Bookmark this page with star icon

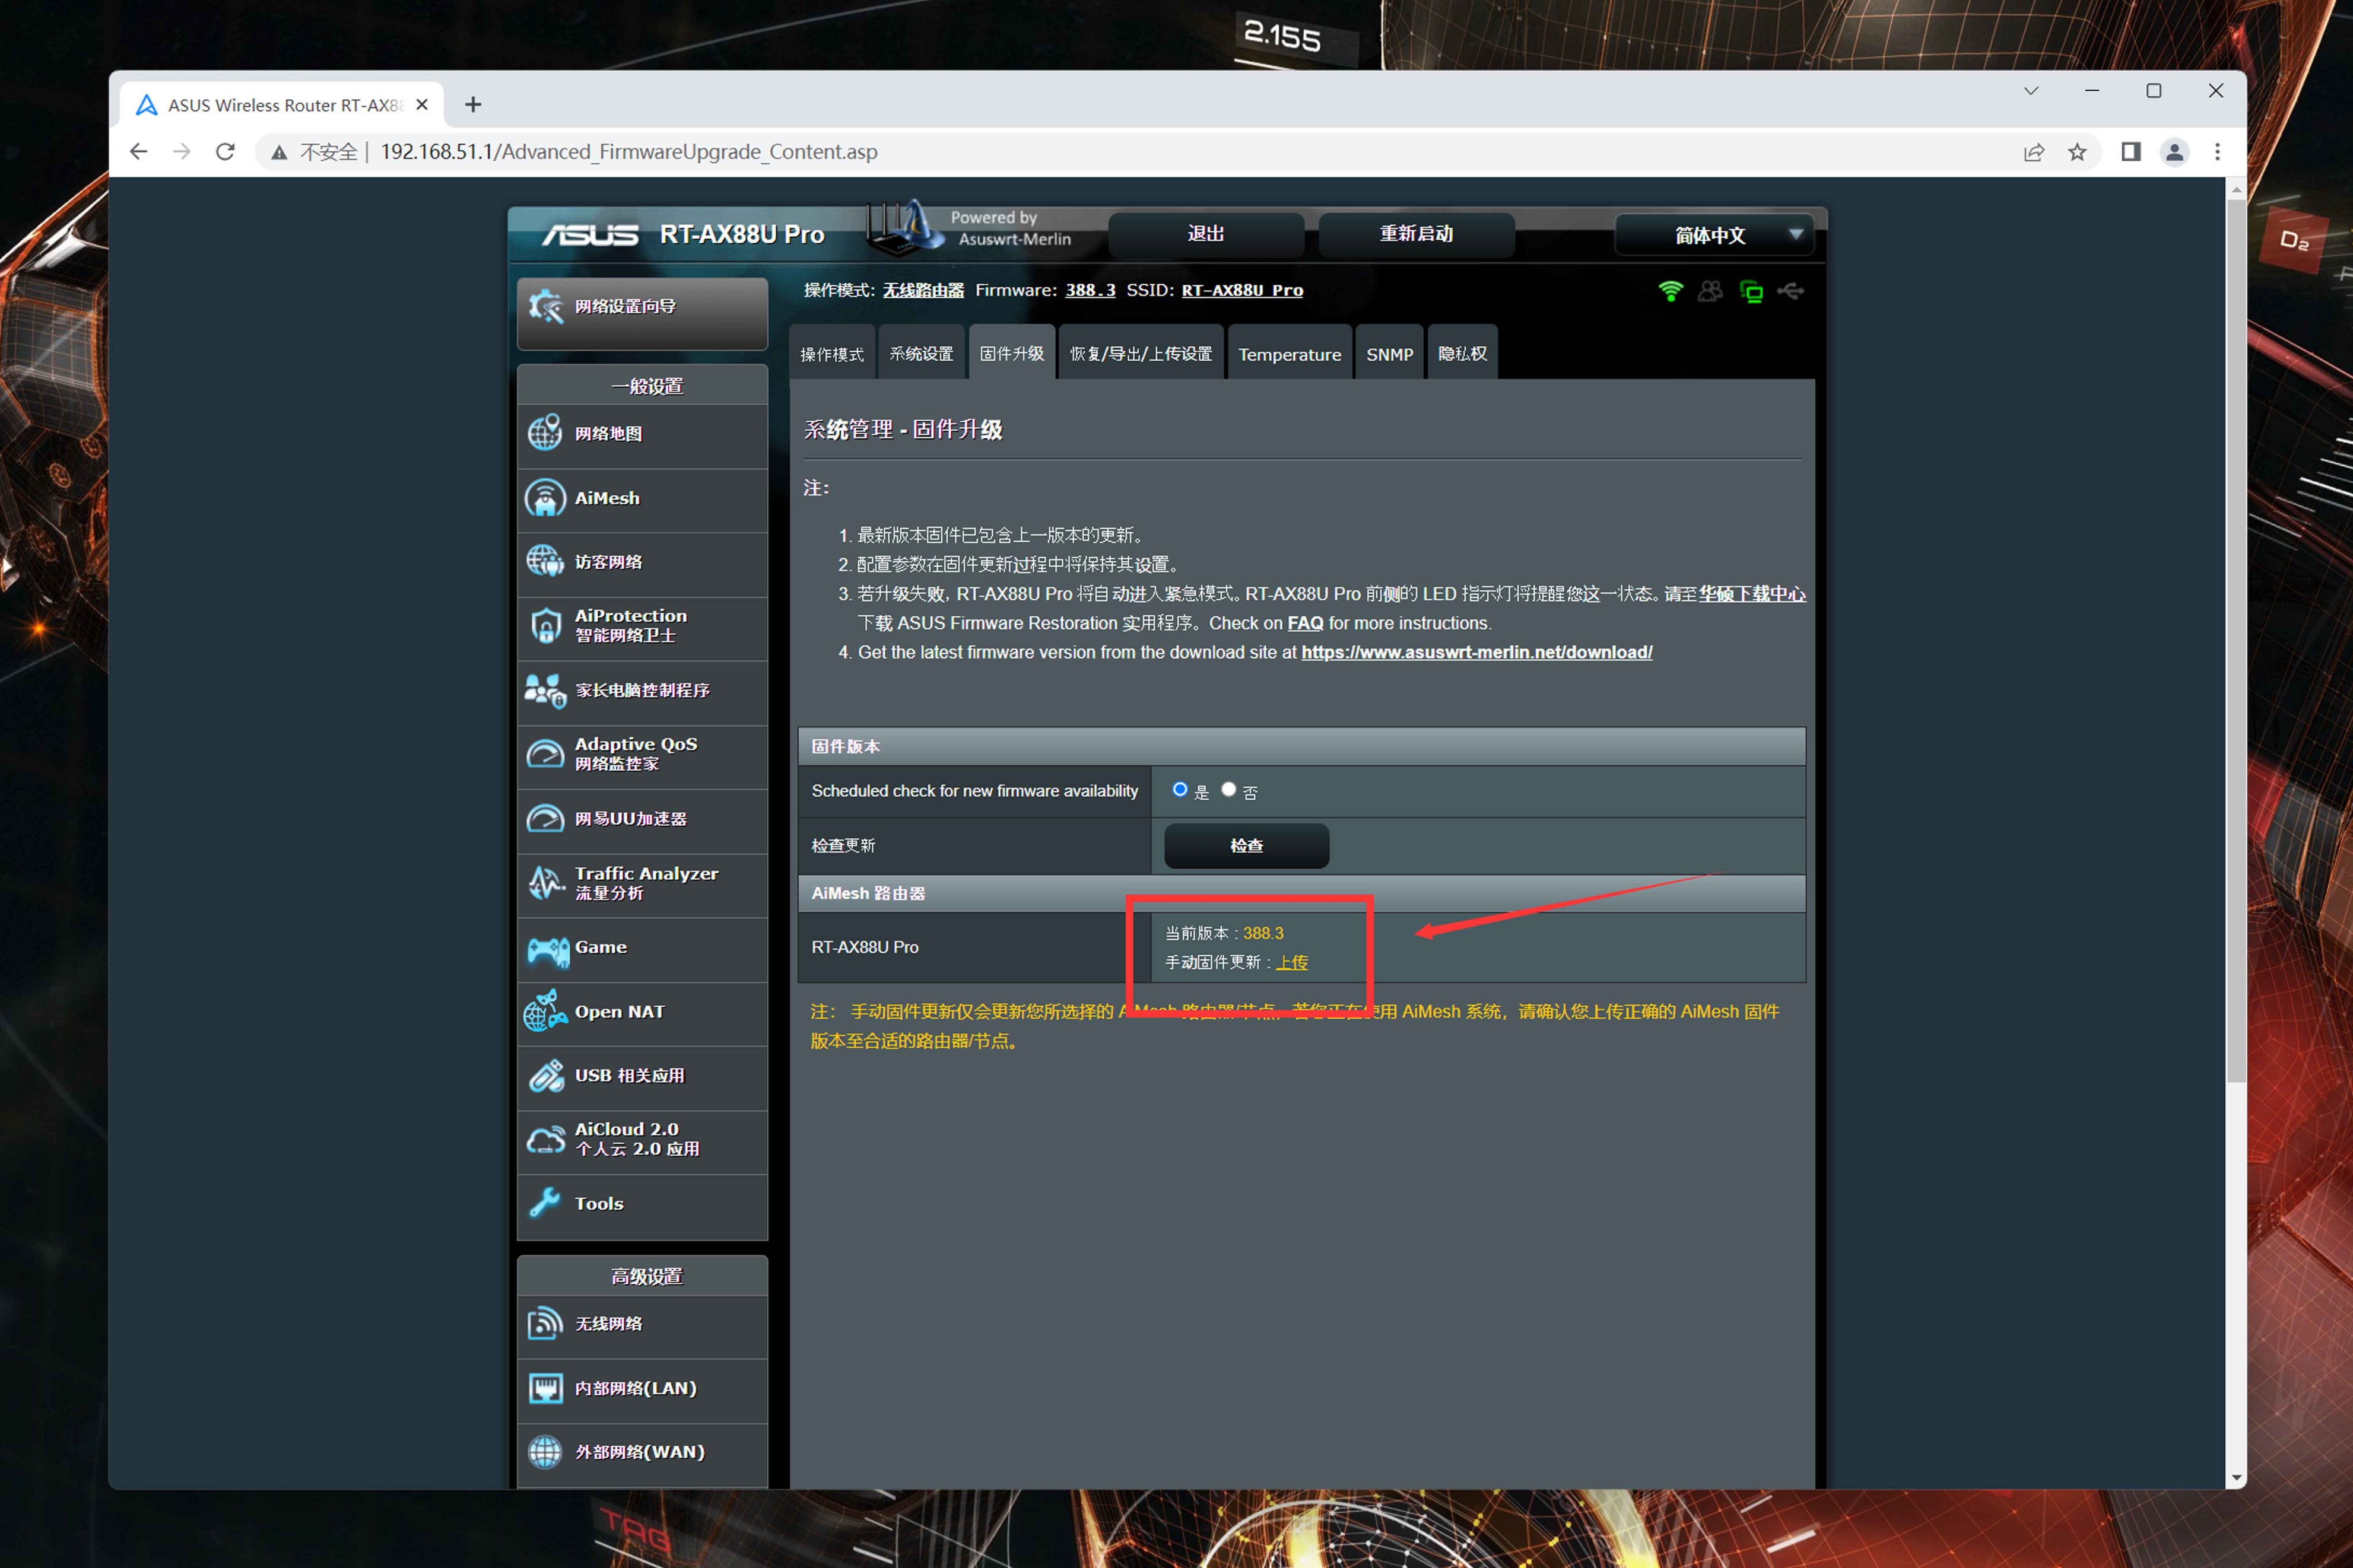(2077, 152)
